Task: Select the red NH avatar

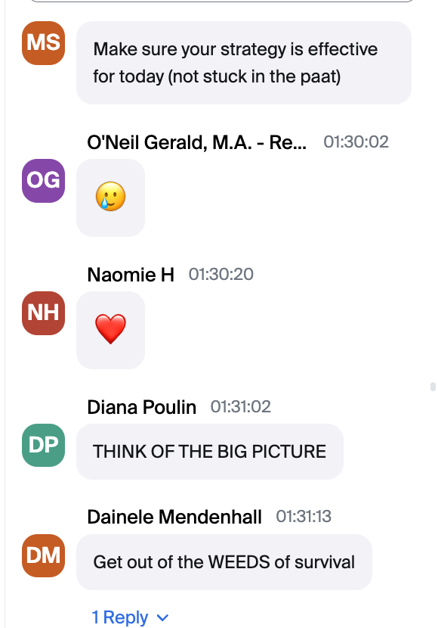Action: tap(43, 313)
